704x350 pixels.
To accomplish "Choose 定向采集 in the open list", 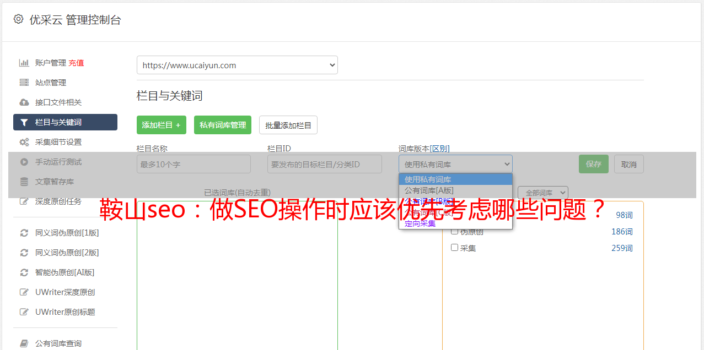I will 455,223.
